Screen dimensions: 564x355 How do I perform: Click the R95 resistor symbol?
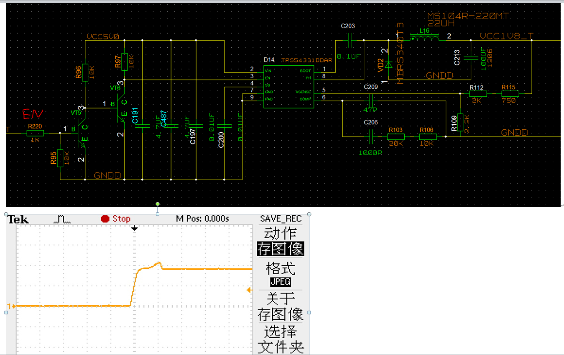tap(60, 158)
